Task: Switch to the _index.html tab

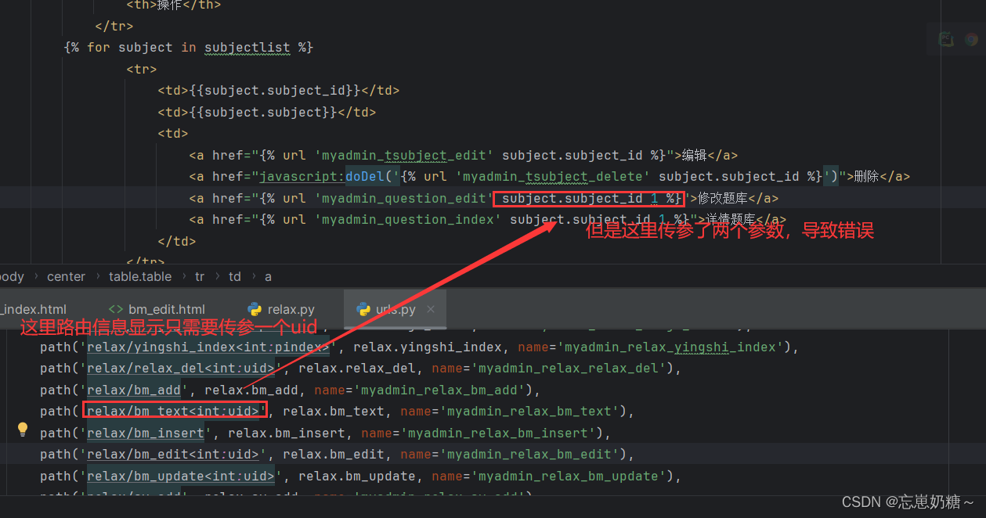Action: coord(33,309)
